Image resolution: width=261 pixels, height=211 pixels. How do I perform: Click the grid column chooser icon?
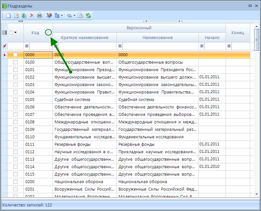pos(4,32)
